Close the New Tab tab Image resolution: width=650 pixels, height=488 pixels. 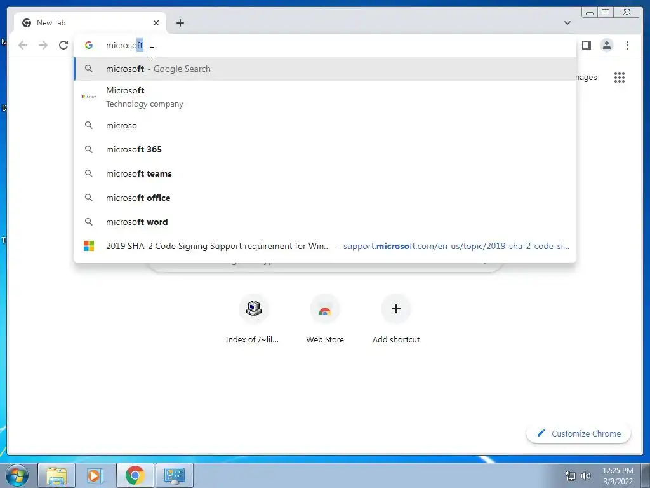pyautogui.click(x=156, y=23)
